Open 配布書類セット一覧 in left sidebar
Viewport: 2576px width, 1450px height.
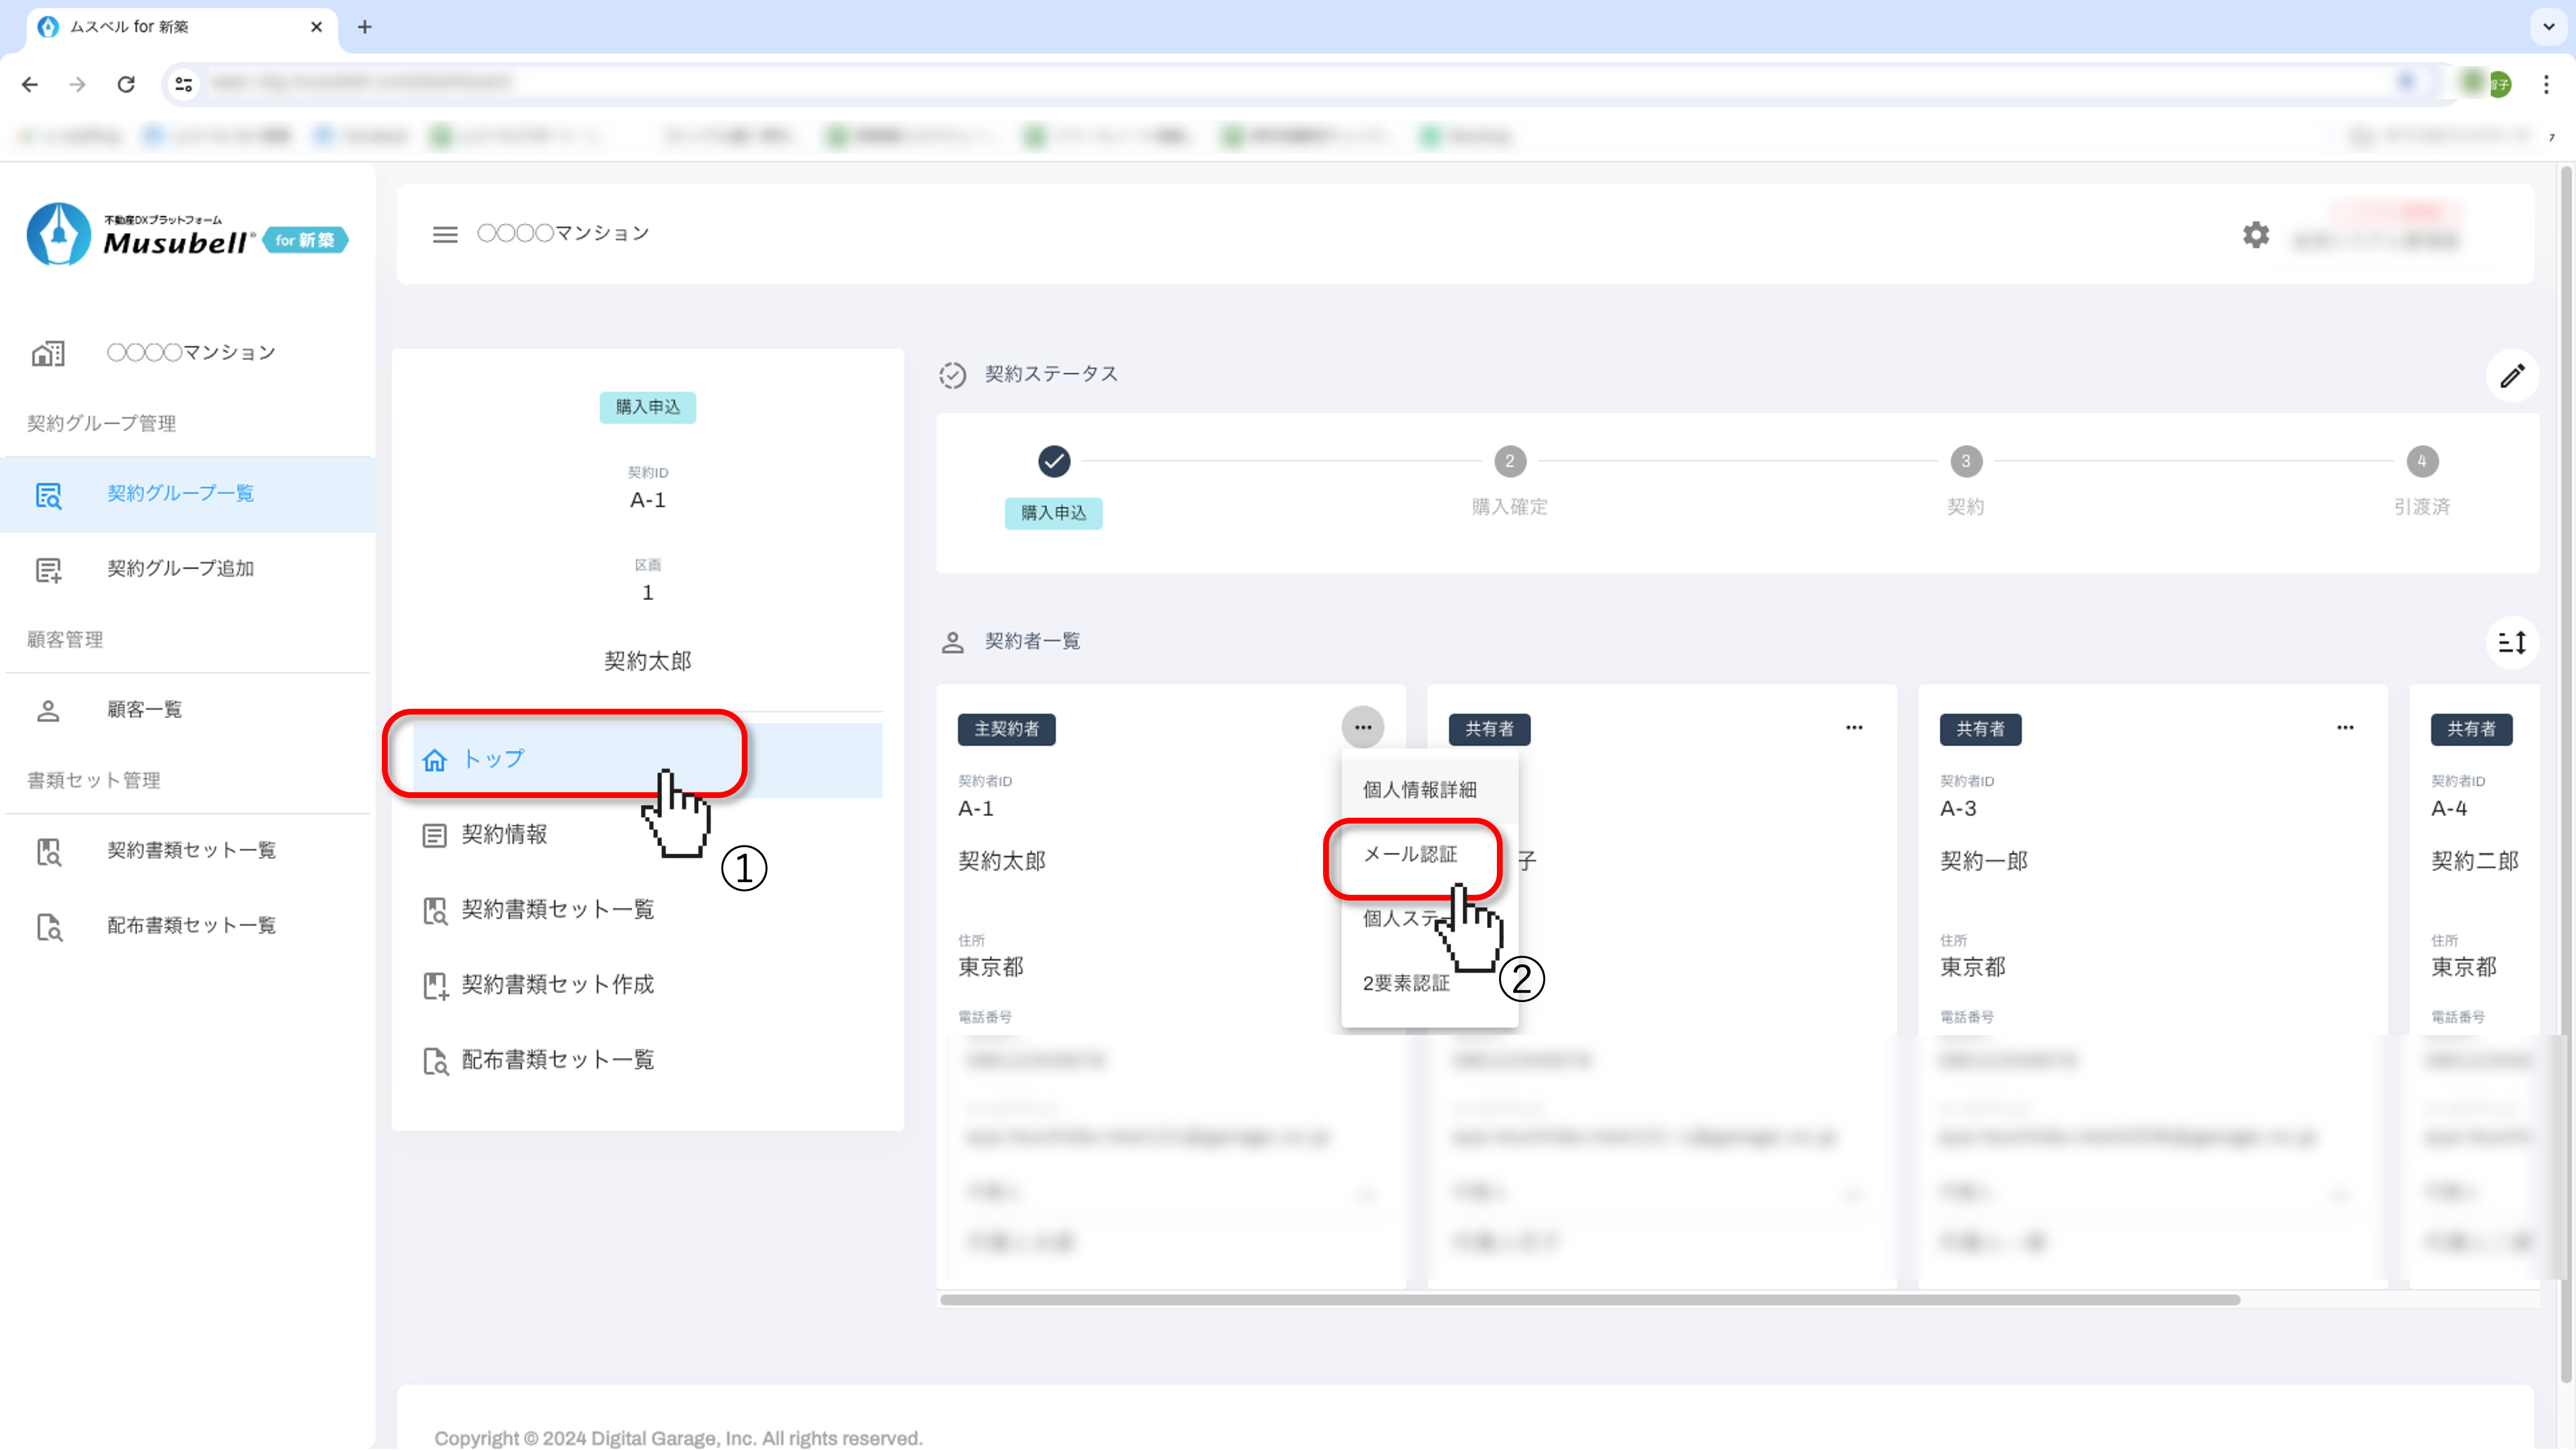click(191, 925)
